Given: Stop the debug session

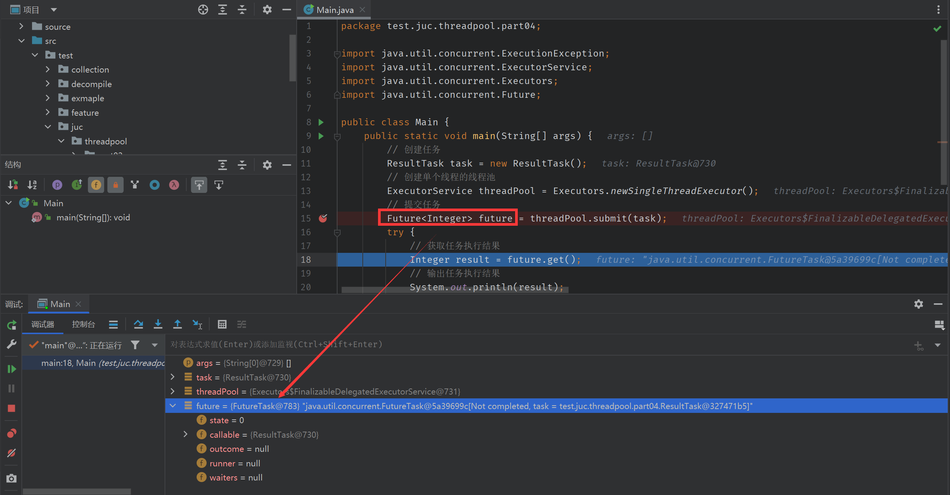Looking at the screenshot, I should (x=11, y=408).
